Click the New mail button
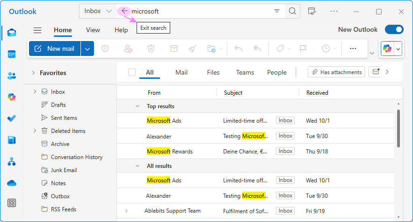Viewport: 413px width, 222px height. click(55, 49)
